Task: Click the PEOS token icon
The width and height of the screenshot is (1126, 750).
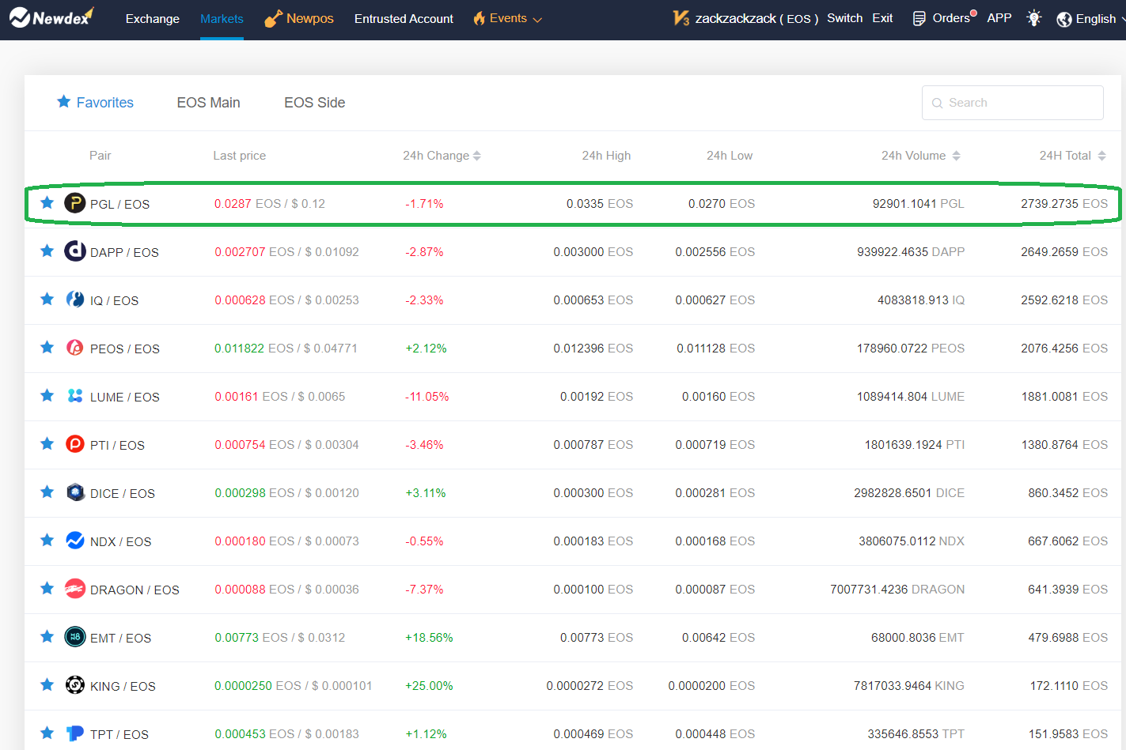Action: [75, 348]
